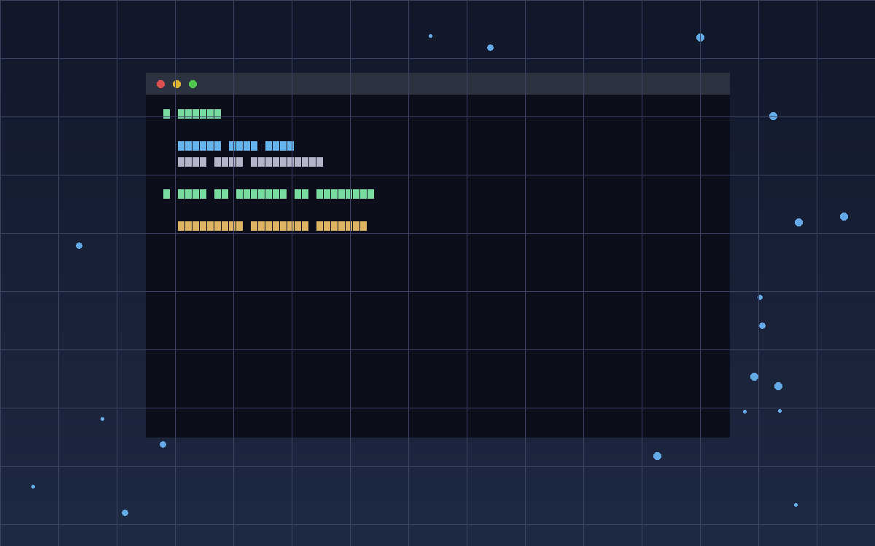875x546 pixels.
Task: Click the longest final word of second green command
Action: pyautogui.click(x=345, y=194)
